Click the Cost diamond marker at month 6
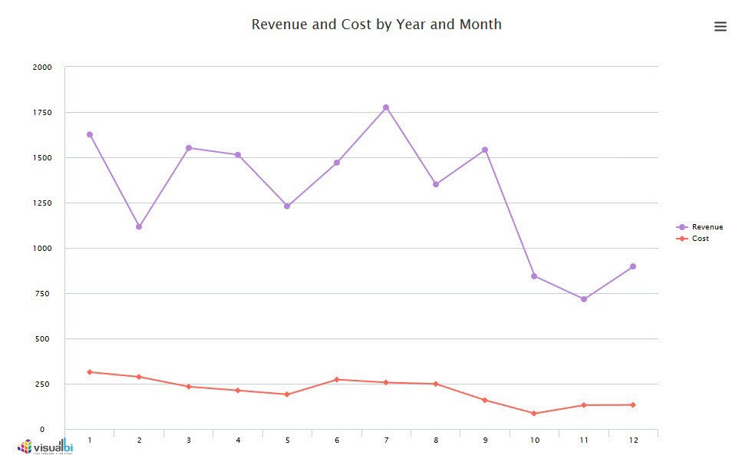The height and width of the screenshot is (462, 742). tap(337, 379)
